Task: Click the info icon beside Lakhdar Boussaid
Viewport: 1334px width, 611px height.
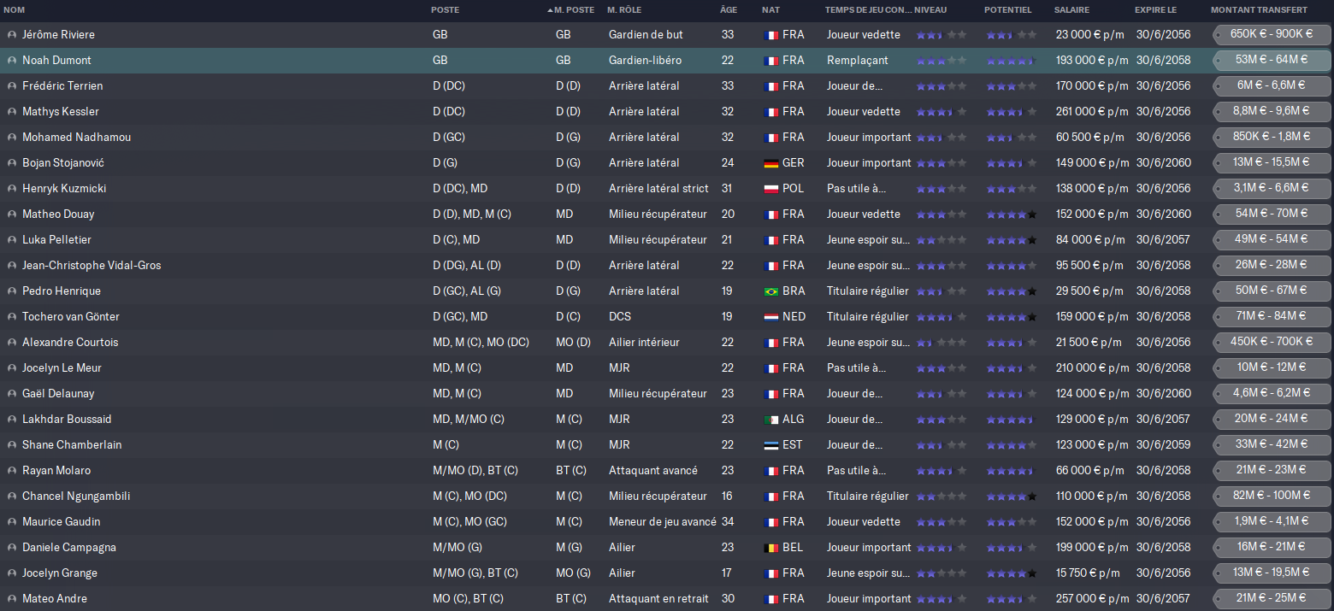Action: tap(12, 420)
